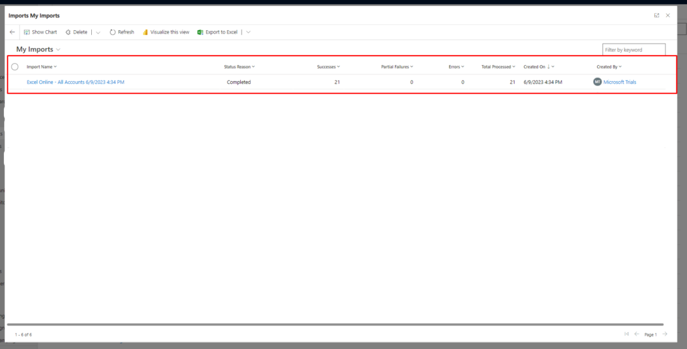Open the Excel Online - All Accounts import
This screenshot has width=687, height=349.
[75, 82]
